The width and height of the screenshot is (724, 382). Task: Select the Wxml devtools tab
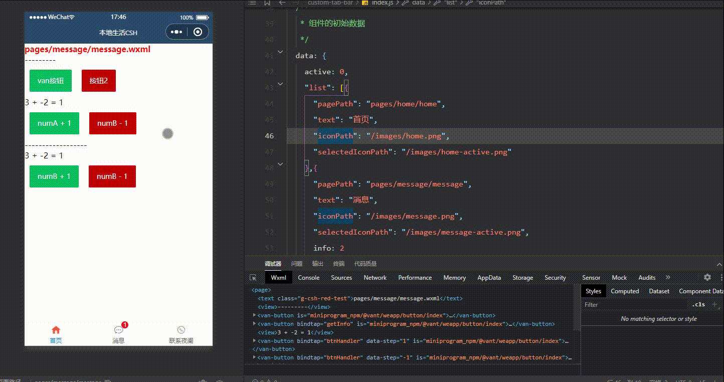coord(278,278)
